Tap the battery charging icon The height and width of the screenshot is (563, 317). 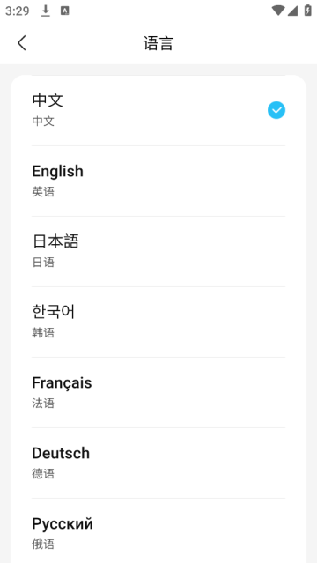(307, 11)
